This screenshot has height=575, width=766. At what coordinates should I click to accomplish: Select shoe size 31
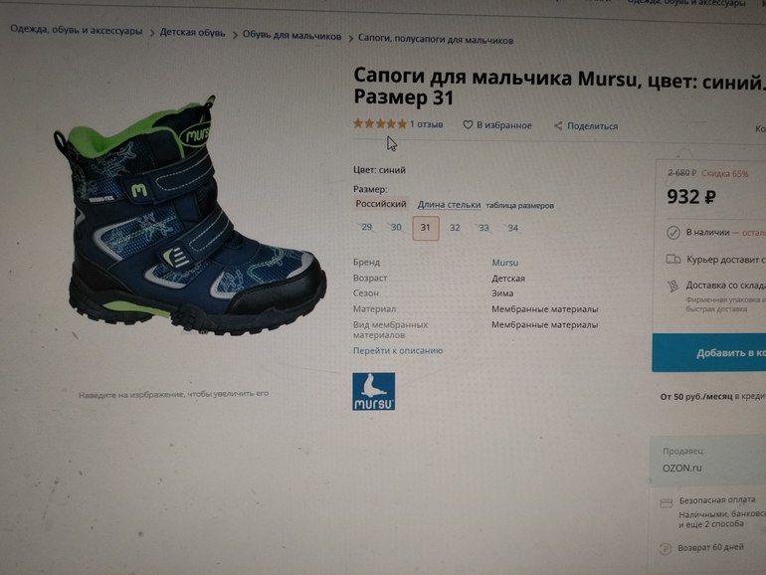tap(426, 228)
